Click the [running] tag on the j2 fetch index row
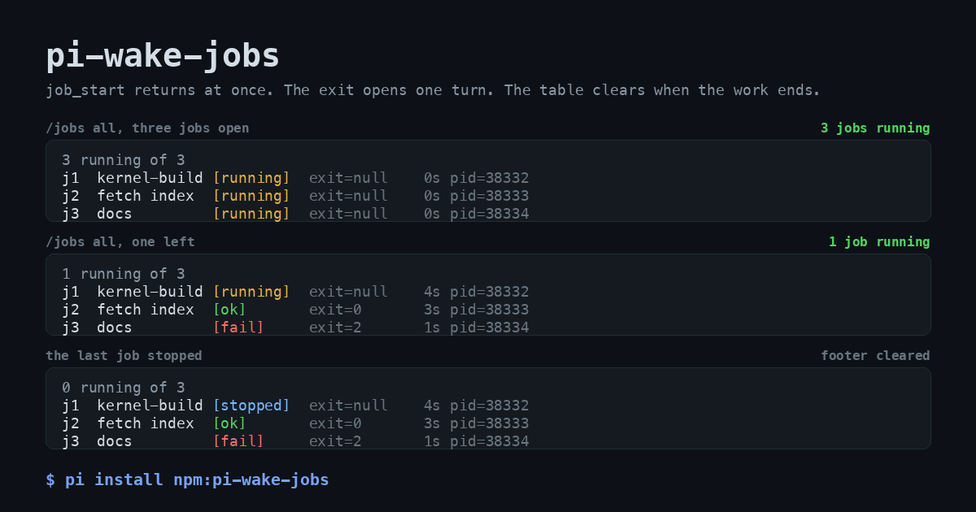Image resolution: width=976 pixels, height=512 pixels. [x=251, y=196]
